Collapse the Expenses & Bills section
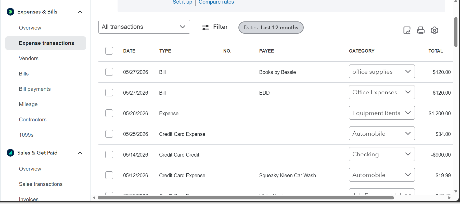Screen dimensions: 460x204 80,12
